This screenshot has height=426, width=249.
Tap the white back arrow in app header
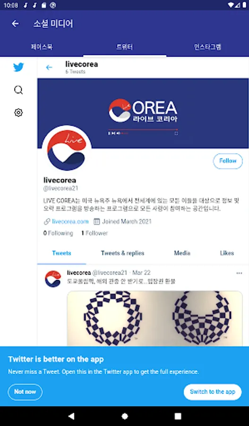[15, 24]
